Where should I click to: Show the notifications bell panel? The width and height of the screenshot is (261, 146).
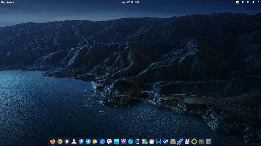[x=253, y=2]
